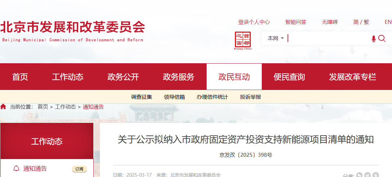The image size is (392, 177).
Task: Open the 领导信箱 submenu link
Action: point(174,97)
